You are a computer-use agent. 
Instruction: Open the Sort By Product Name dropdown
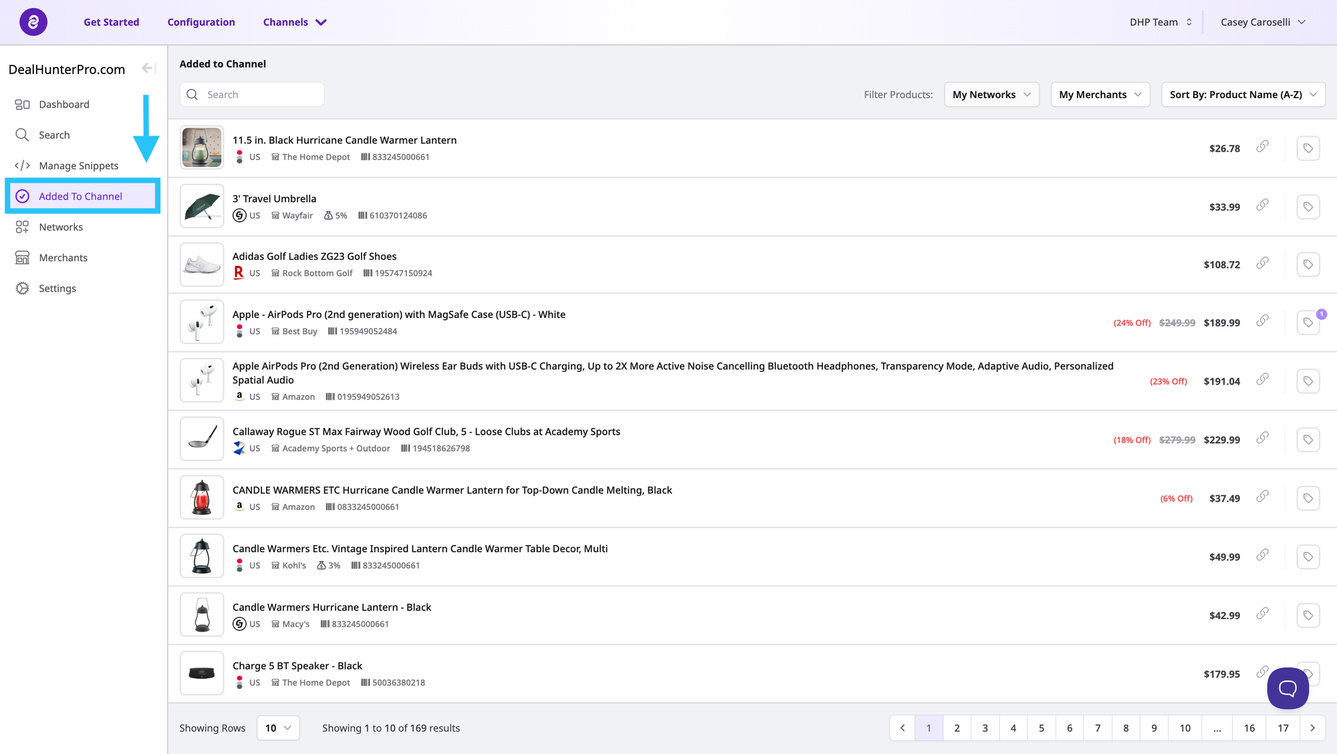[x=1243, y=95]
